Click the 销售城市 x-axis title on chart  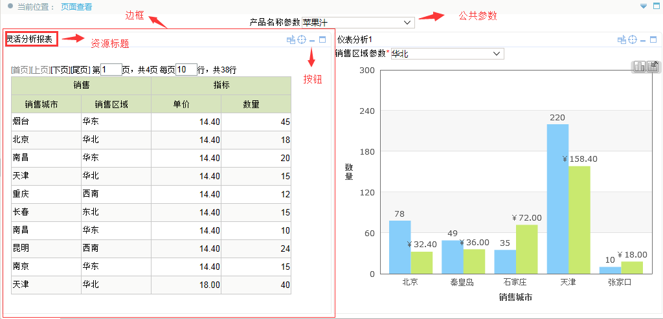pos(515,298)
